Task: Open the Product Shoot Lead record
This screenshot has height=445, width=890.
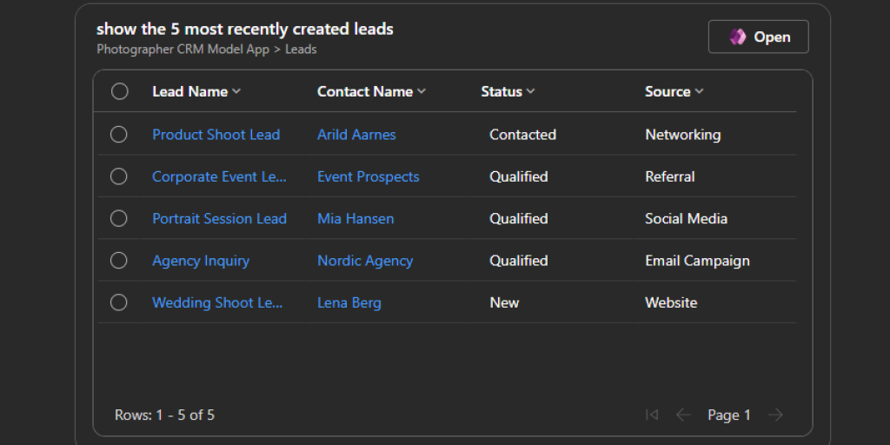Action: pos(216,135)
